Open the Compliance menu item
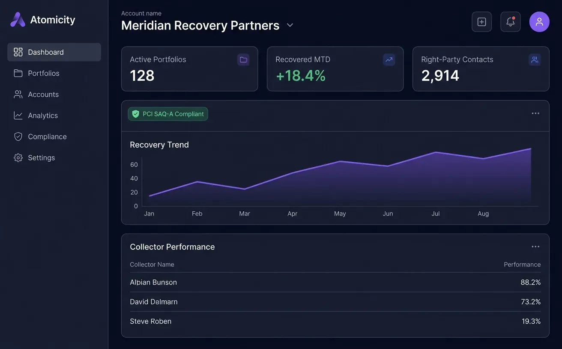The height and width of the screenshot is (349, 562). click(54, 136)
